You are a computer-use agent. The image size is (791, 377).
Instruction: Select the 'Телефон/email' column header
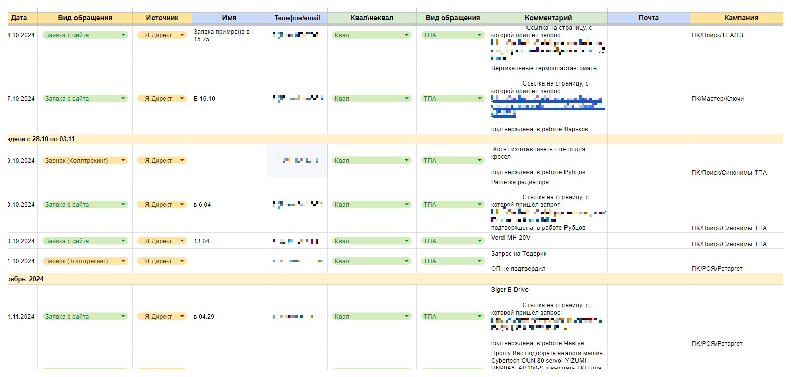[x=297, y=18]
